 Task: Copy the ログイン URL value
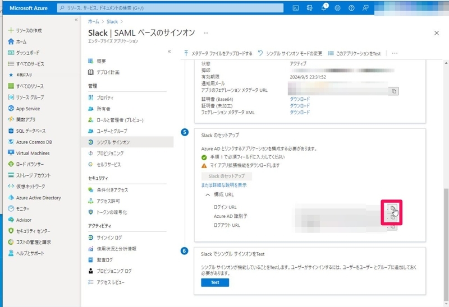[x=392, y=208]
